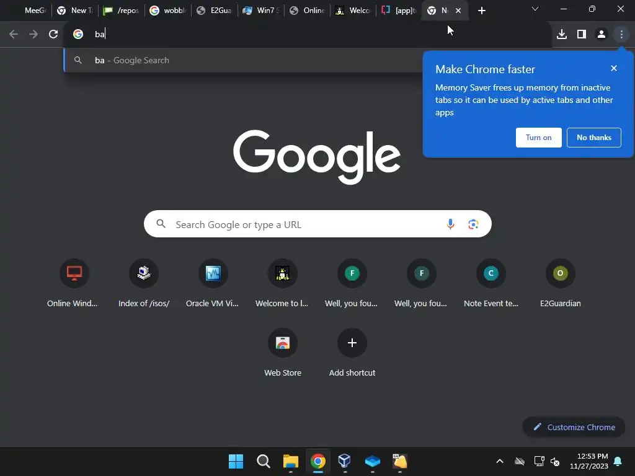Viewport: 635px width, 476px height.
Task: Open the profile avatar icon
Action: [602, 35]
